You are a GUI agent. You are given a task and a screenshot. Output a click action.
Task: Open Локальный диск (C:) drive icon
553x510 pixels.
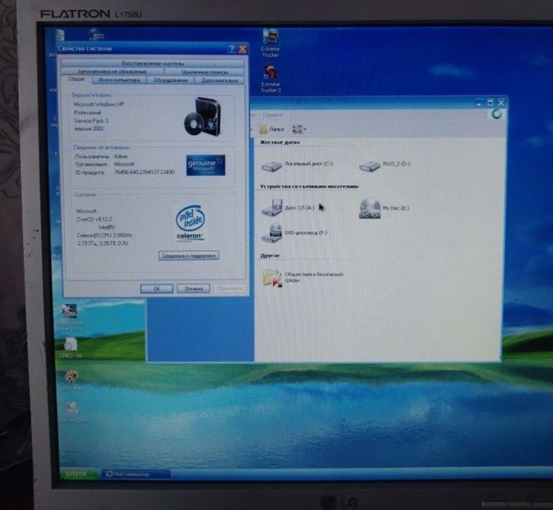pos(297,165)
